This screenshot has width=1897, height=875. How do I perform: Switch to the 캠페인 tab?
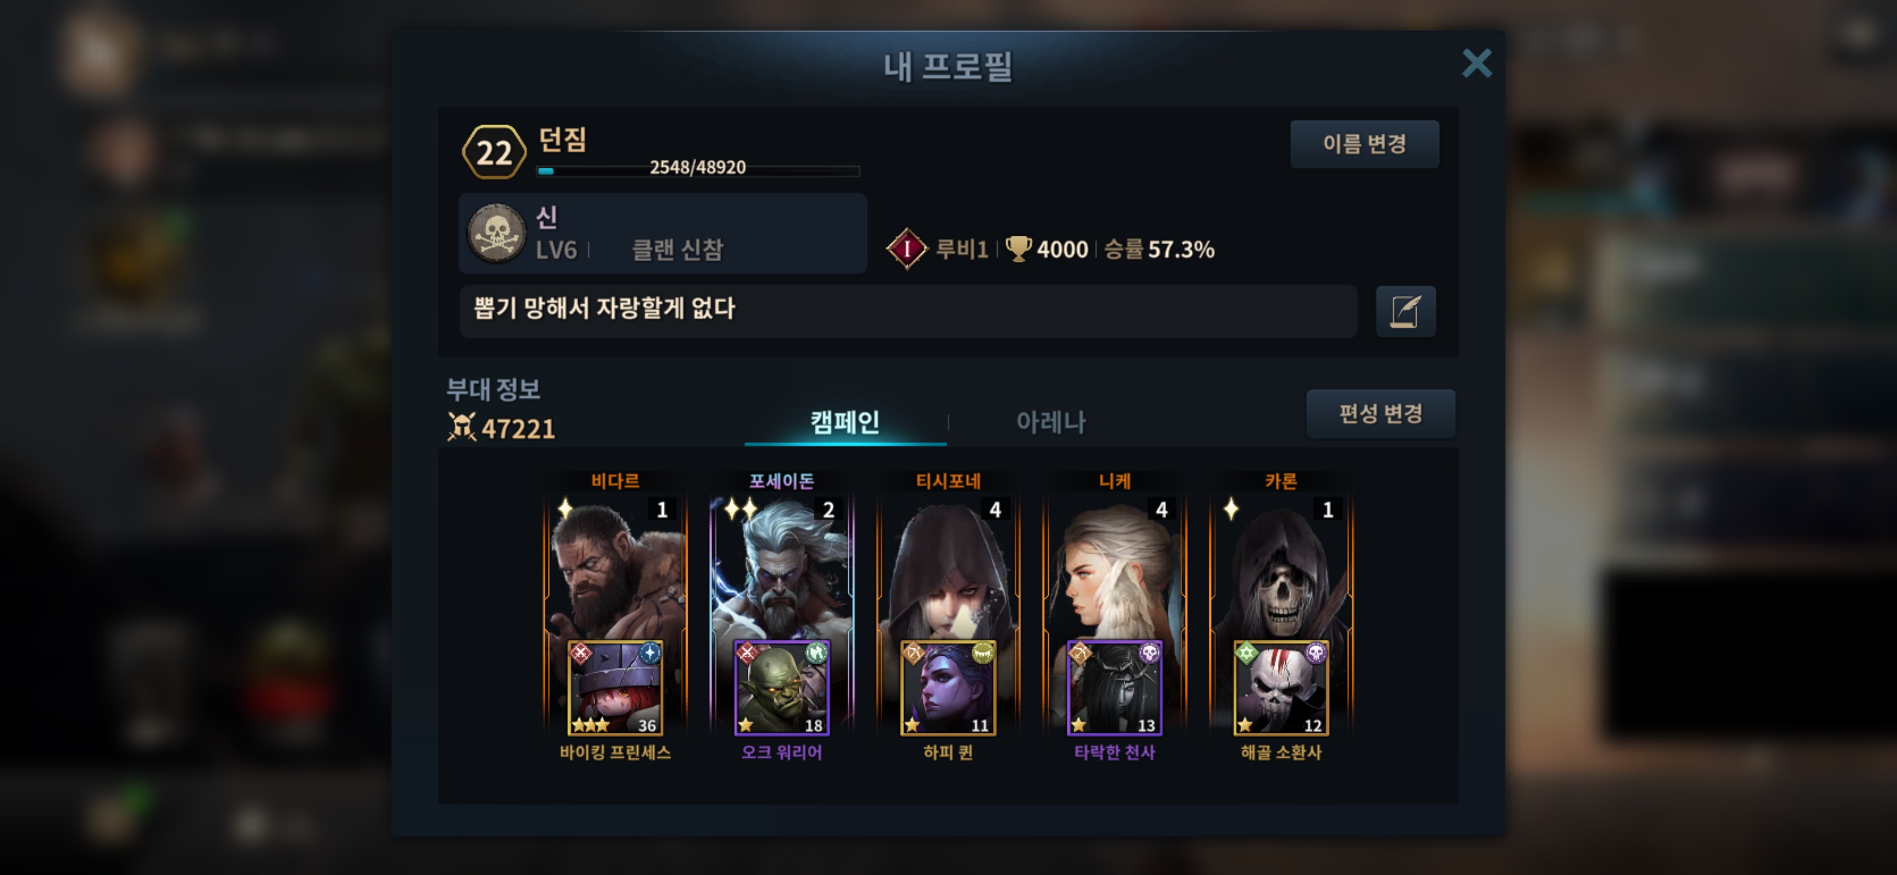845,422
